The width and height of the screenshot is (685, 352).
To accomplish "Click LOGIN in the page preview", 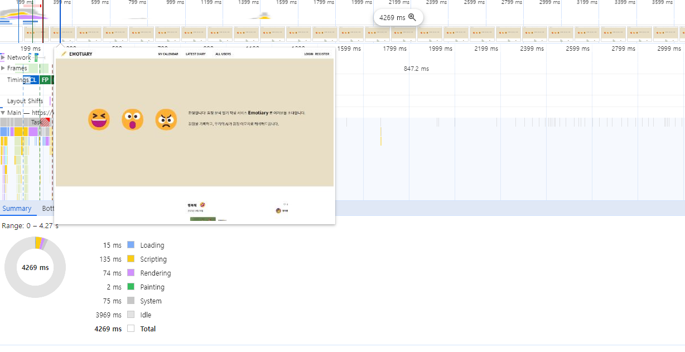I will click(x=308, y=54).
